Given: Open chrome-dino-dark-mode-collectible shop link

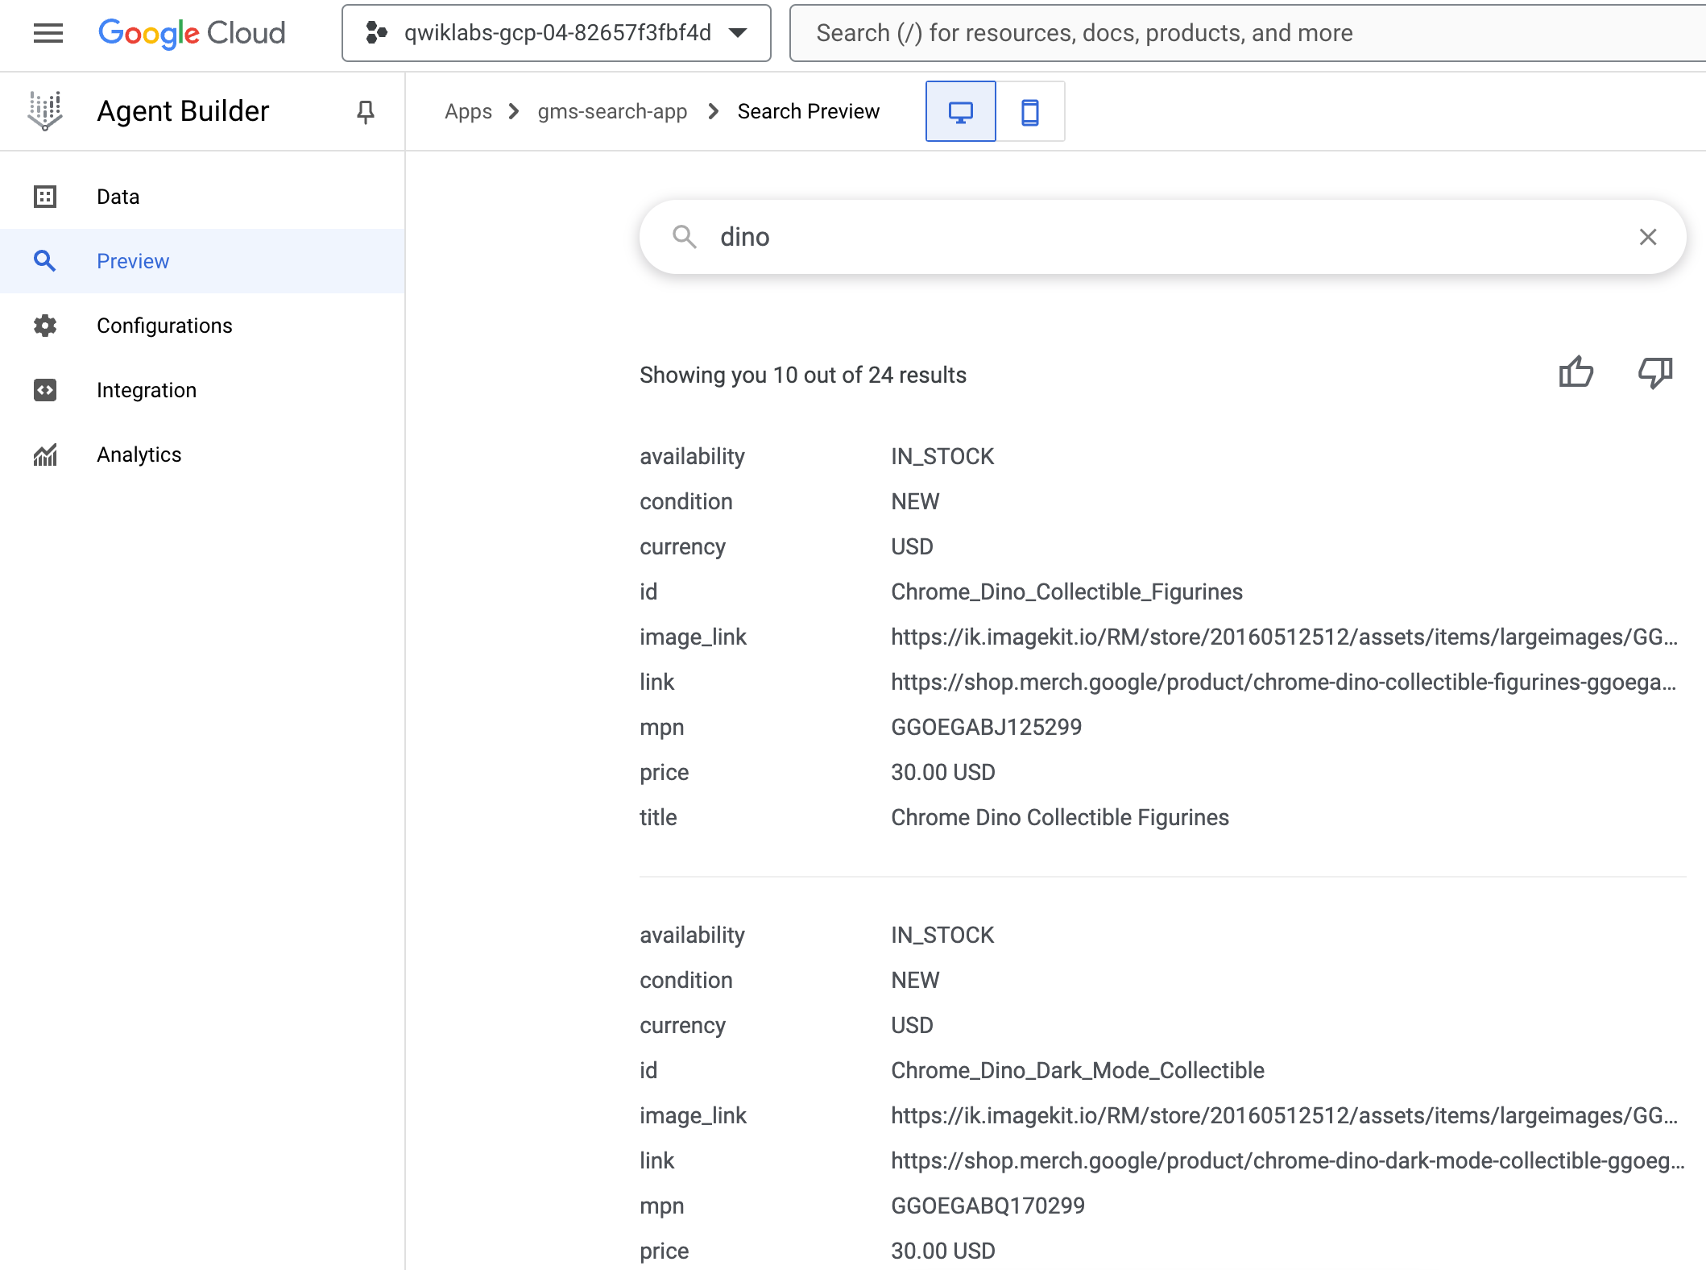Looking at the screenshot, I should [x=1288, y=1160].
